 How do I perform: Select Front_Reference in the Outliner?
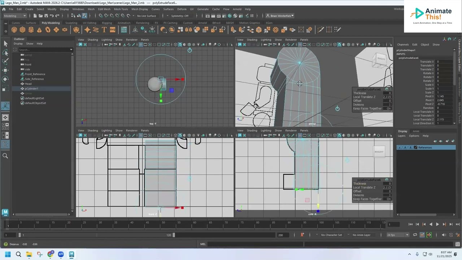(35, 74)
